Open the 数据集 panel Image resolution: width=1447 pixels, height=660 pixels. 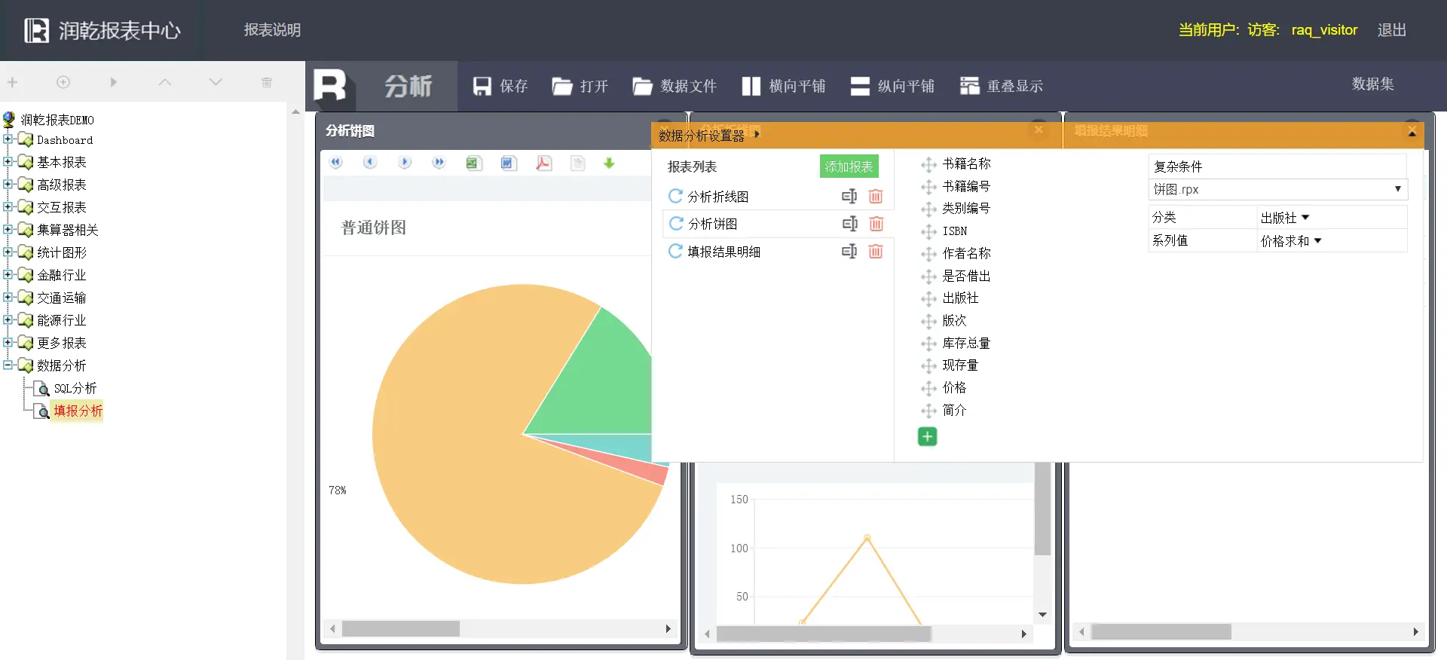click(x=1372, y=84)
